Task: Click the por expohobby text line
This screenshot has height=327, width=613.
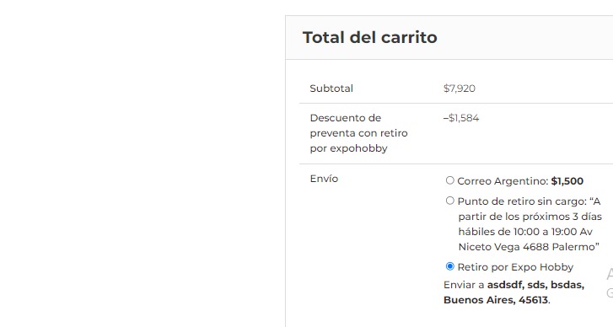Action: click(348, 148)
